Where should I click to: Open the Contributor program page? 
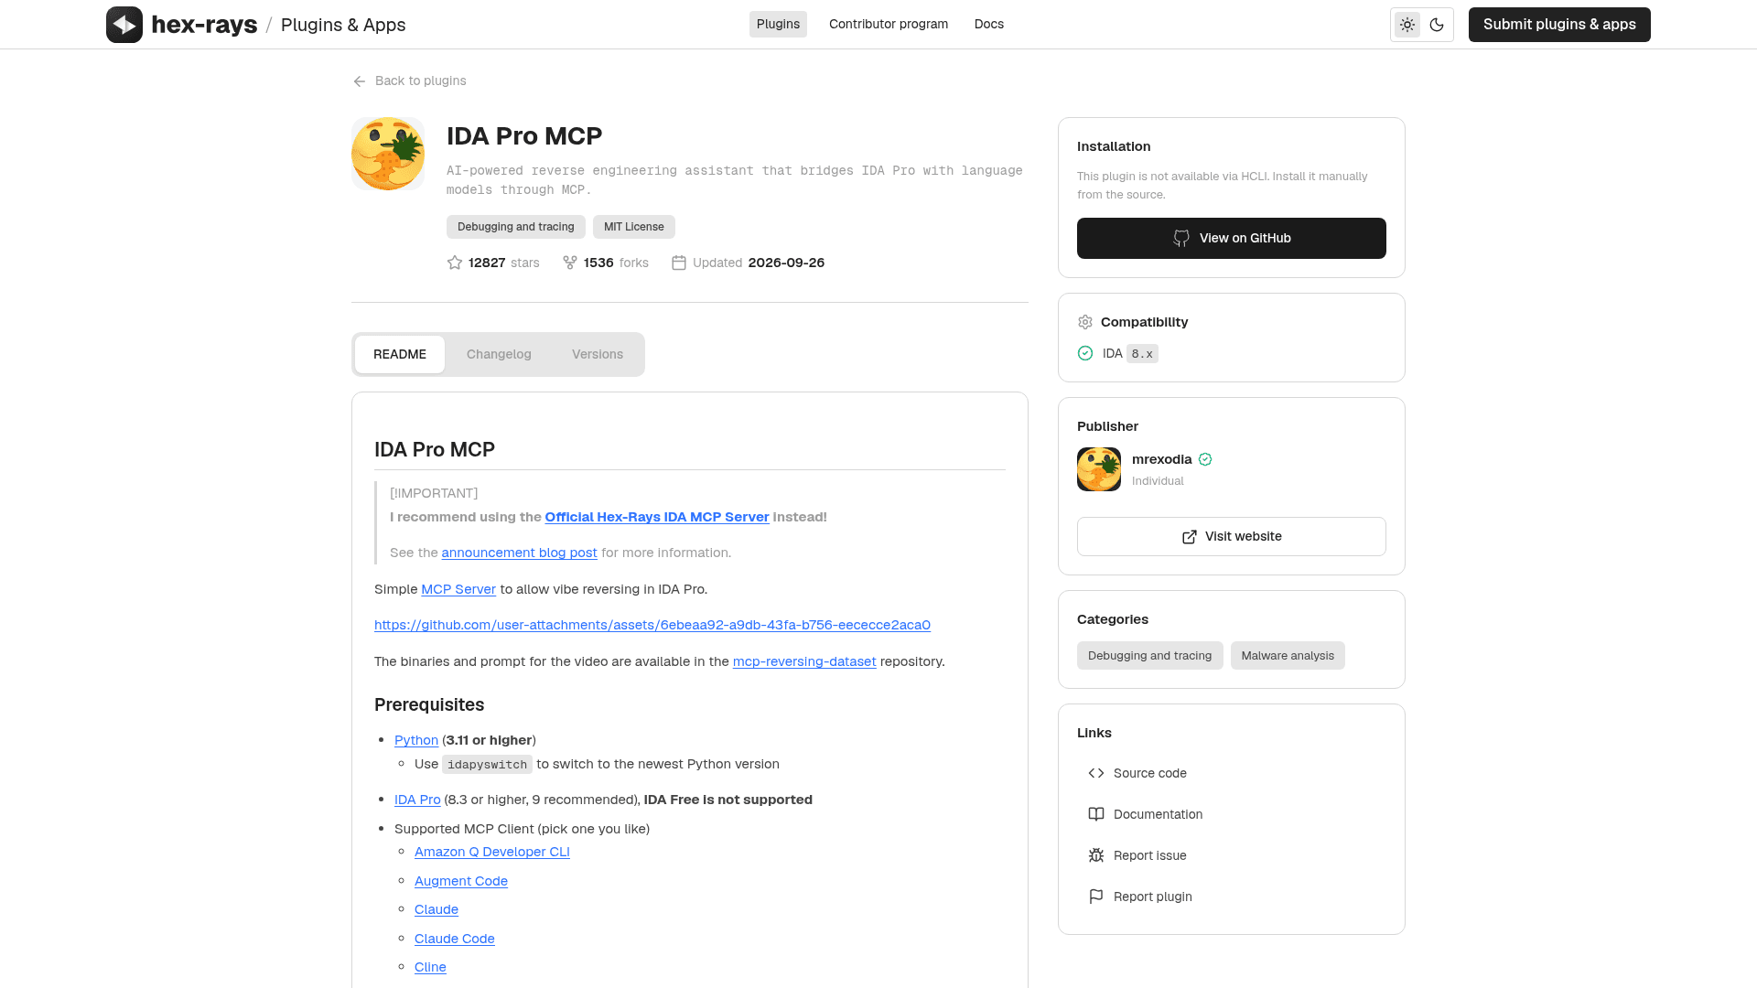coord(889,24)
